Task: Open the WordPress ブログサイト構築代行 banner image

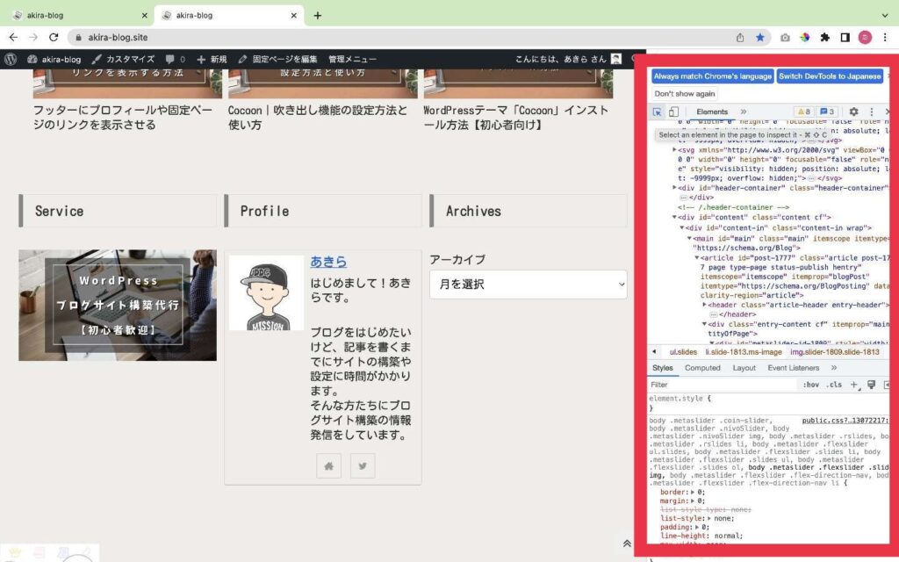Action: point(118,305)
